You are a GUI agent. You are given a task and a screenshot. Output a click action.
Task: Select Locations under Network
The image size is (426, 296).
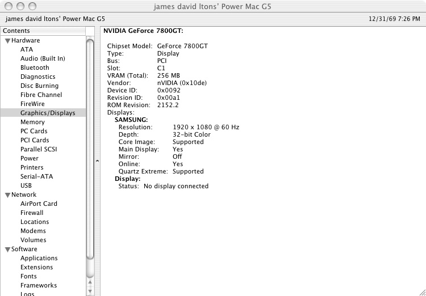click(35, 222)
